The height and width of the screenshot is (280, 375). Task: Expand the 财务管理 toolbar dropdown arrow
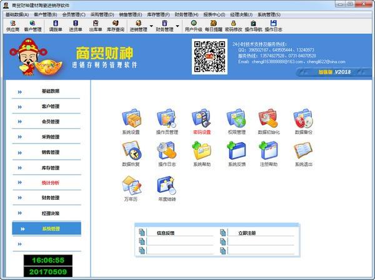point(178,26)
